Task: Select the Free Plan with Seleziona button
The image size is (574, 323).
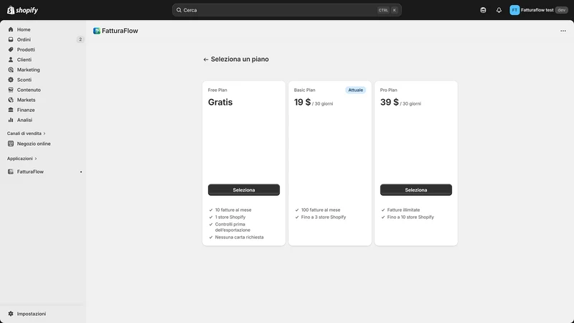Action: point(244,189)
